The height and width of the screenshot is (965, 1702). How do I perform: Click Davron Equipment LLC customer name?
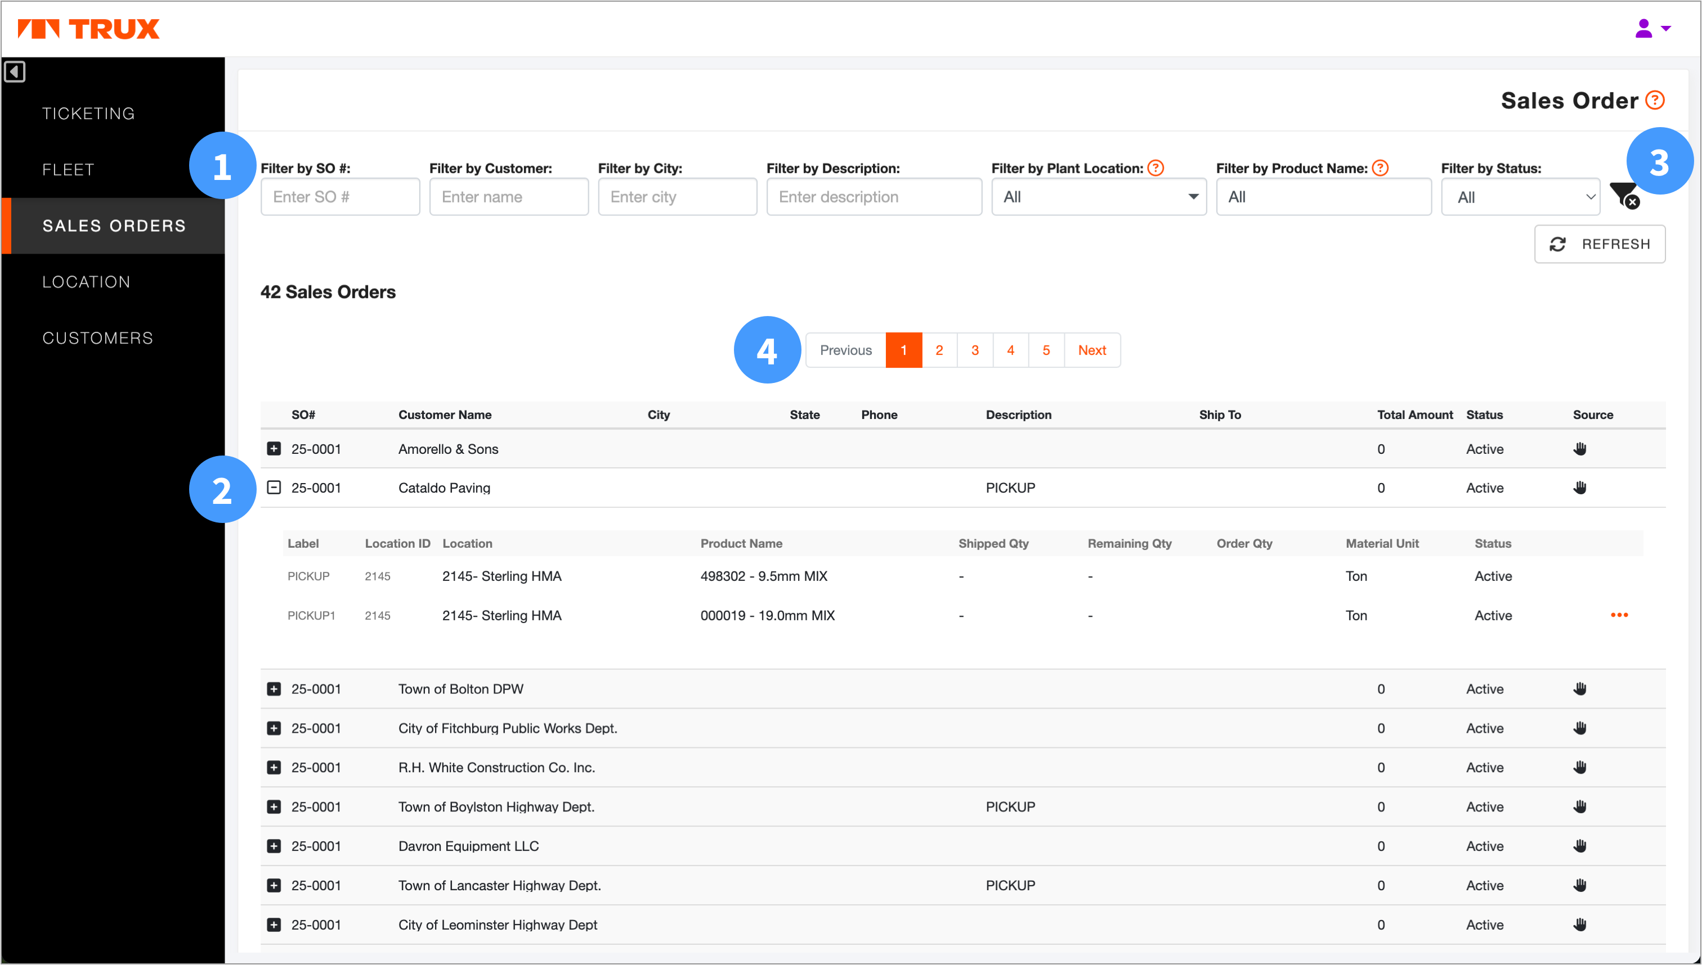468,846
